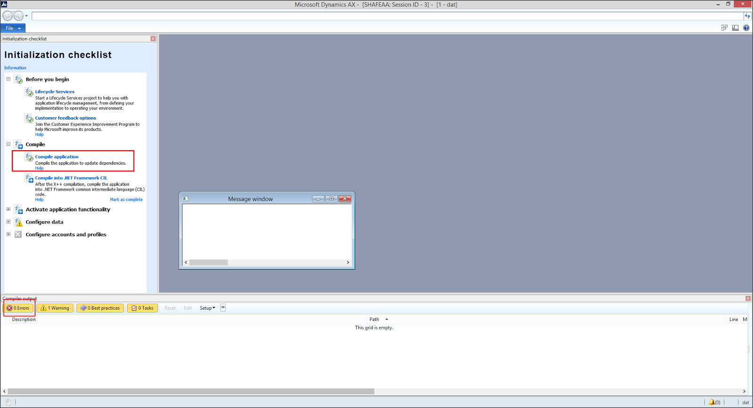
Task: Click the Message window horizontal scrollbar thumb
Action: [x=208, y=263]
